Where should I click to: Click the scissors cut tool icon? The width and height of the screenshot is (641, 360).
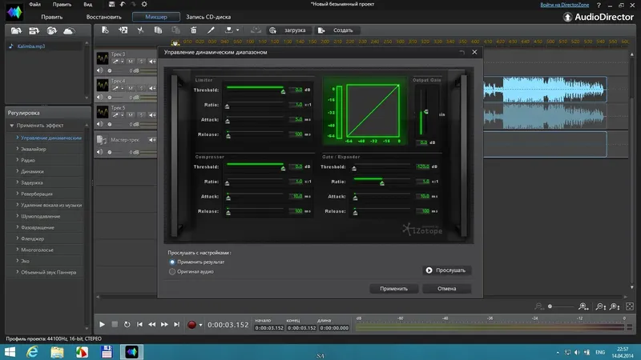139,30
